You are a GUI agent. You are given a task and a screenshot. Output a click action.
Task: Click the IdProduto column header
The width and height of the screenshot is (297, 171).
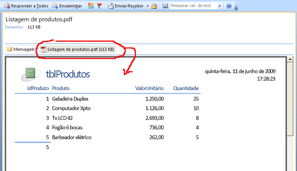tap(38, 88)
